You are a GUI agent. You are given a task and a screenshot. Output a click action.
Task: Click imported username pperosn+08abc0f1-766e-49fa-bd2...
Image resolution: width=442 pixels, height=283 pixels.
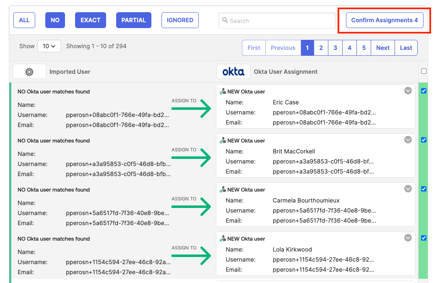(x=117, y=115)
